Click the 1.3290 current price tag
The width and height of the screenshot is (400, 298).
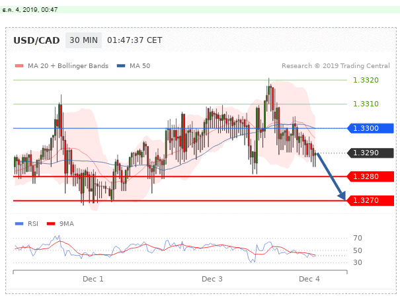click(x=371, y=153)
